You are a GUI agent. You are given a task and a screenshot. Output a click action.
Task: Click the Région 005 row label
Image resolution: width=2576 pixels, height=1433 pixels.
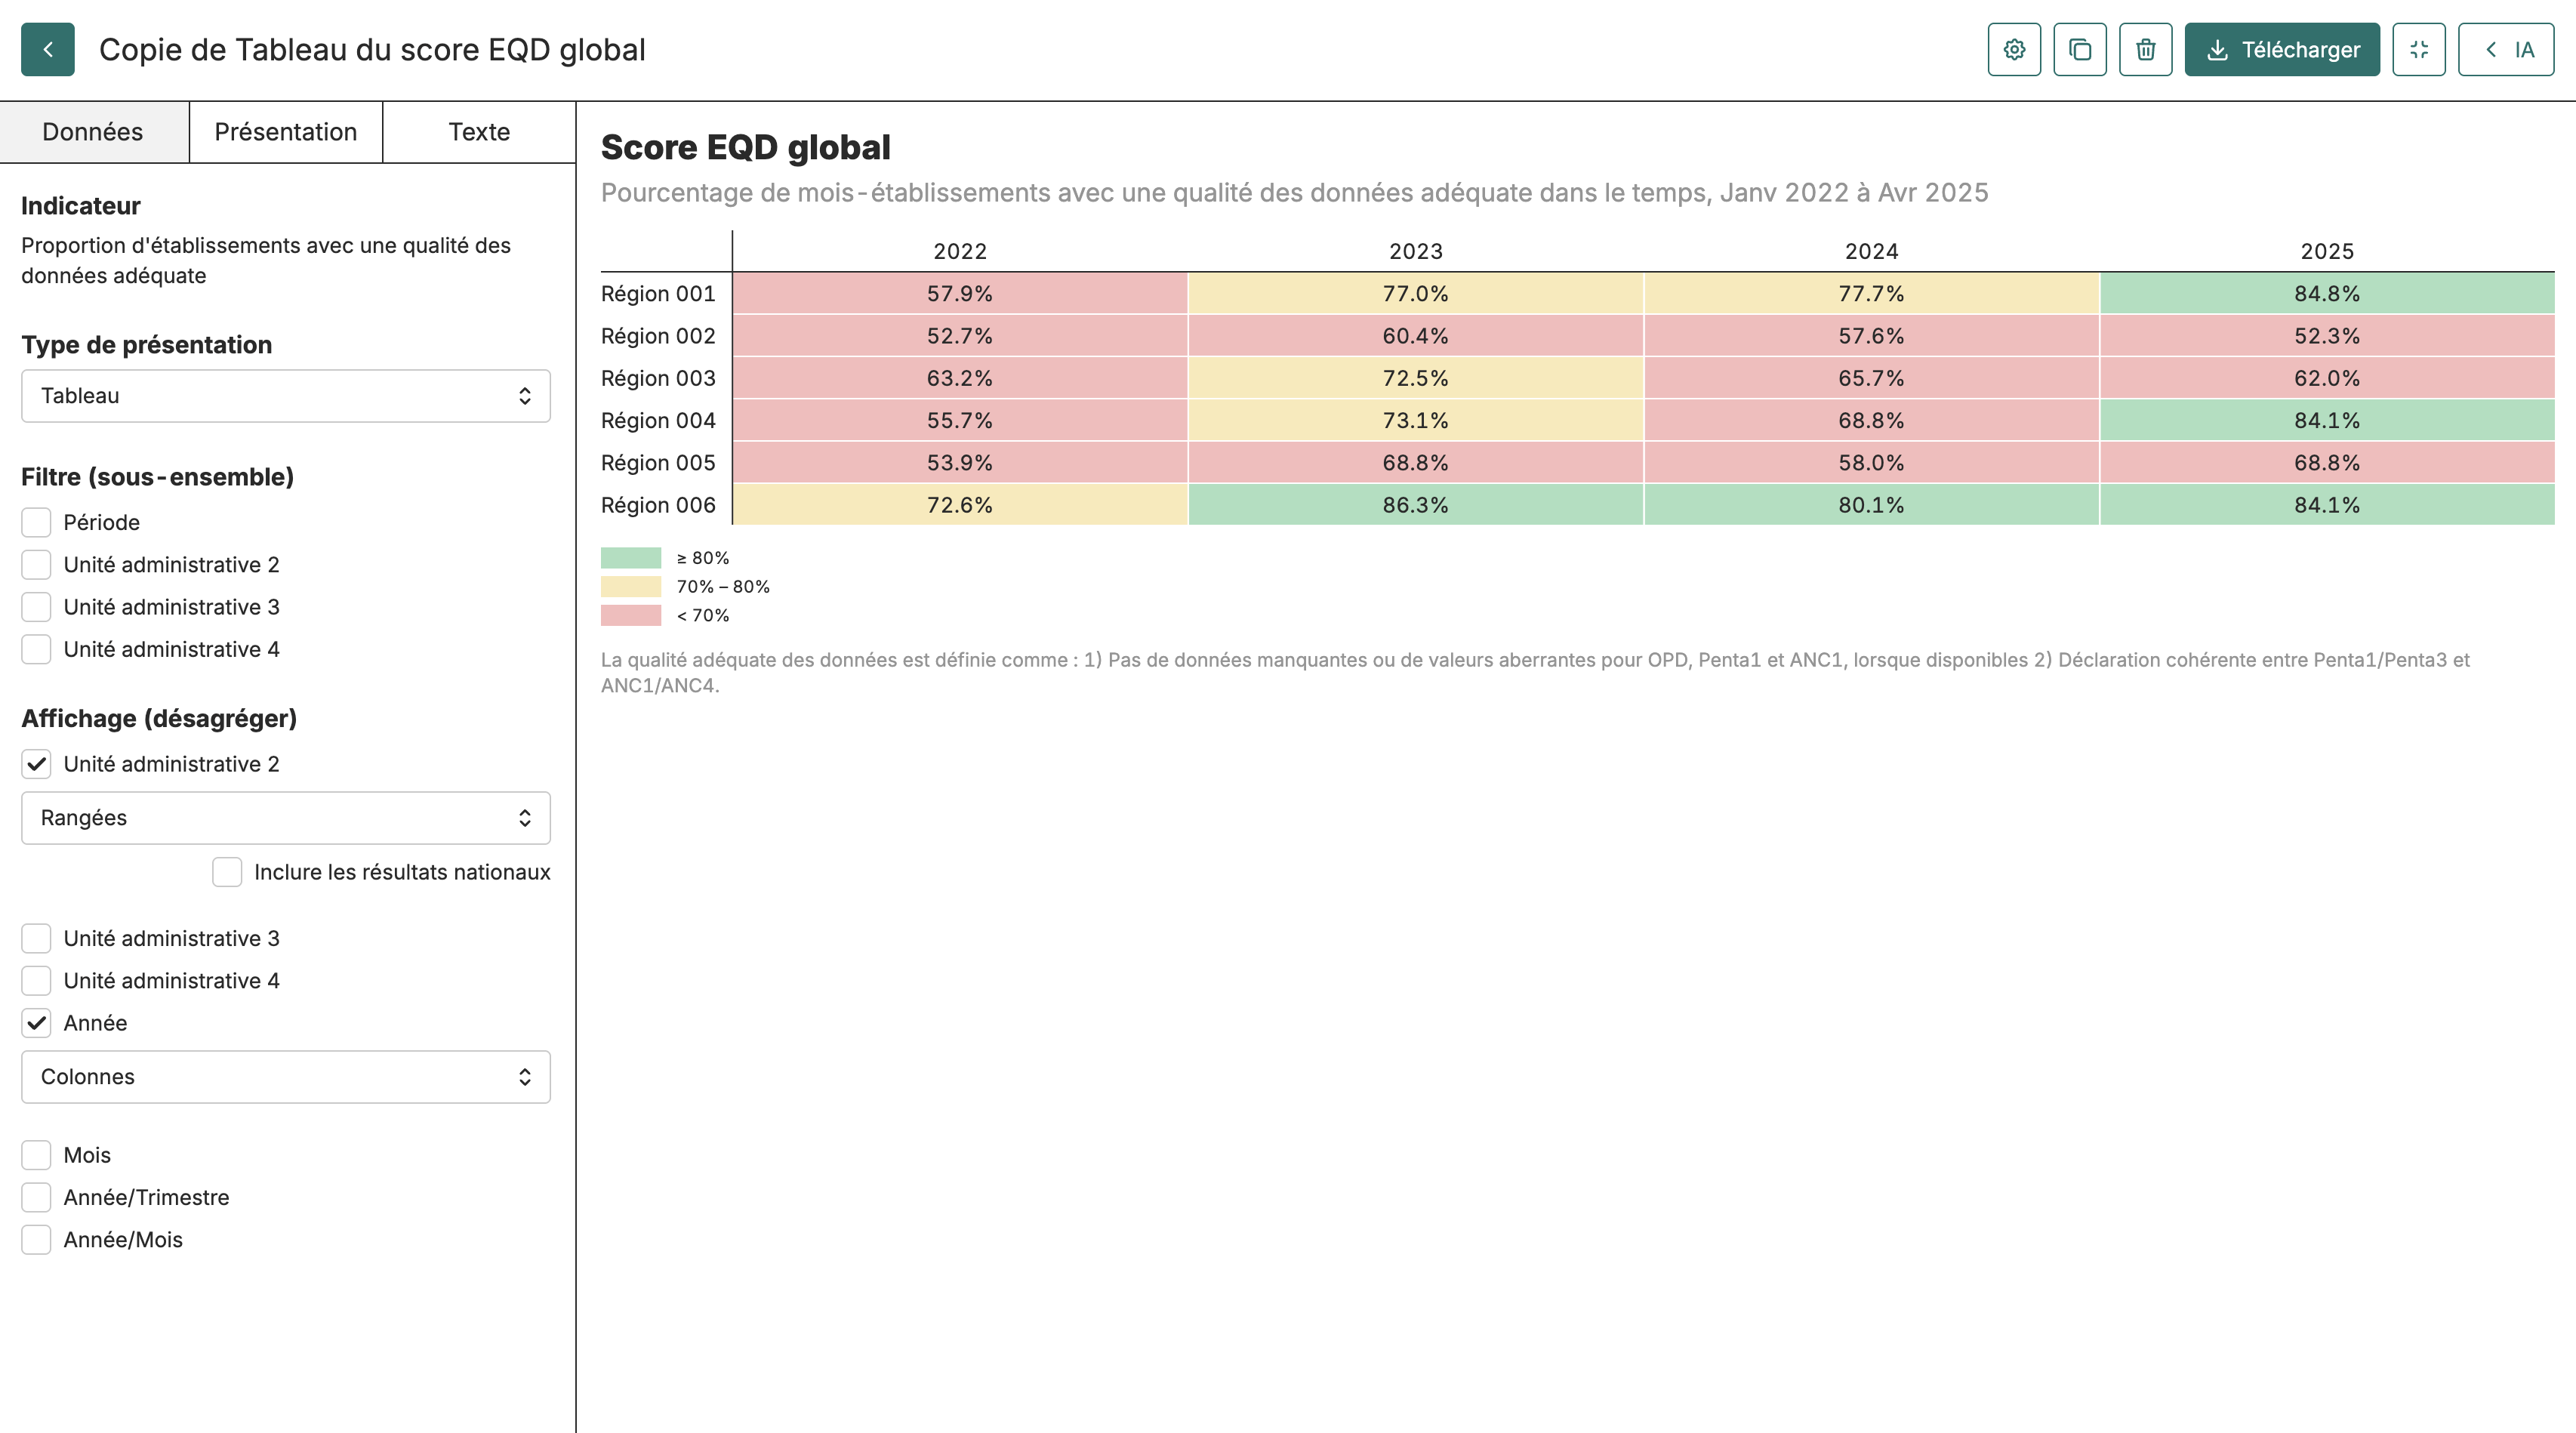pyautogui.click(x=658, y=463)
